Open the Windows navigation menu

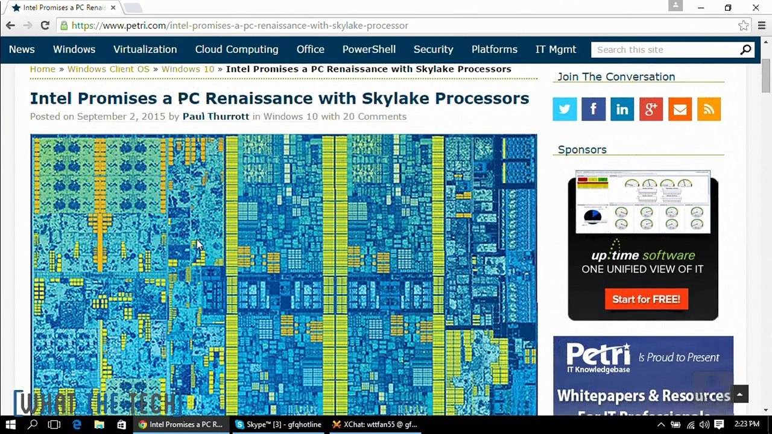click(x=74, y=49)
